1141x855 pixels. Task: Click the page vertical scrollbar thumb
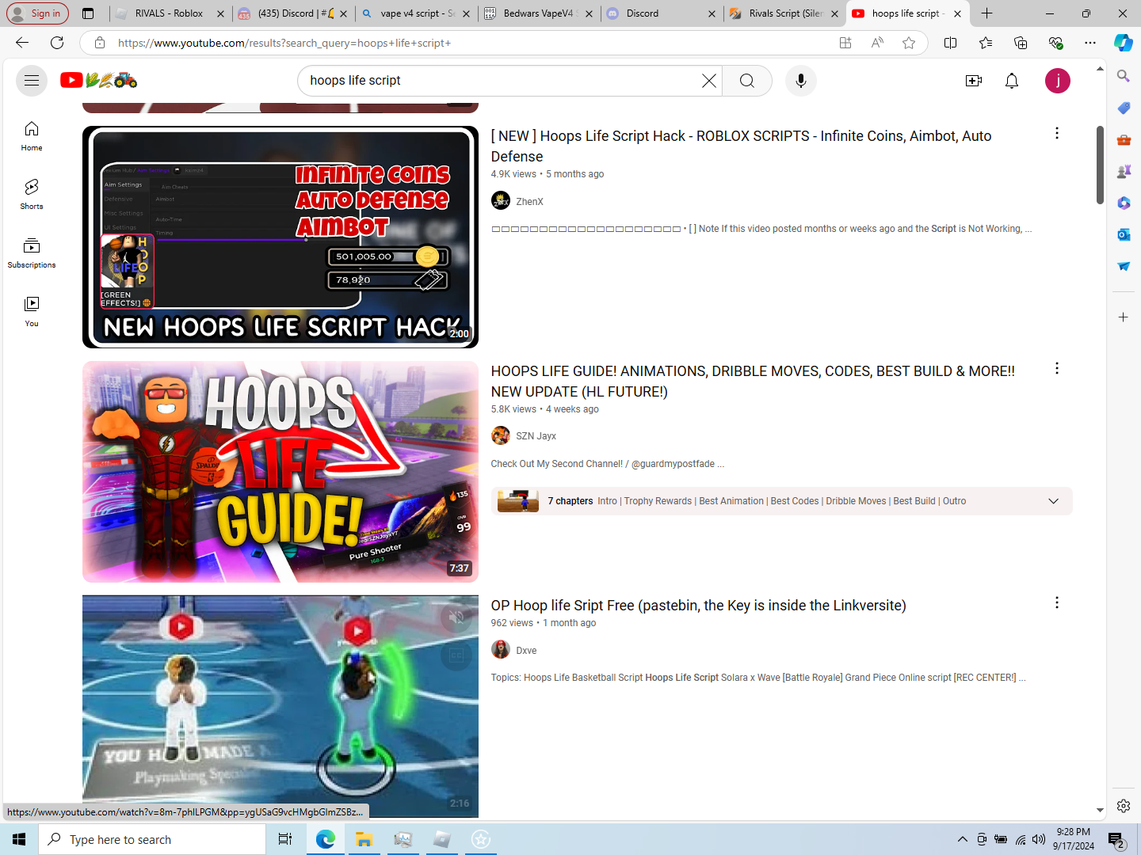(1100, 165)
